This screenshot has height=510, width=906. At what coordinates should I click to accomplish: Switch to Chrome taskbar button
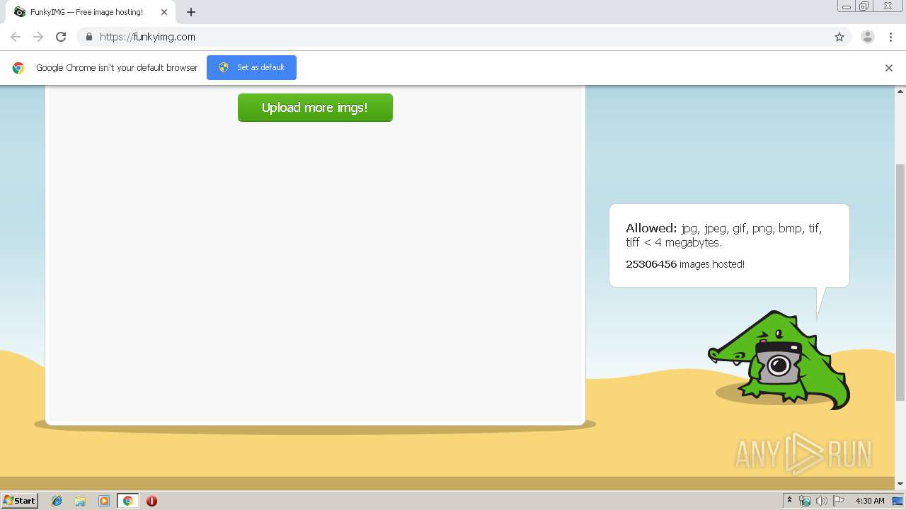pyautogui.click(x=127, y=501)
